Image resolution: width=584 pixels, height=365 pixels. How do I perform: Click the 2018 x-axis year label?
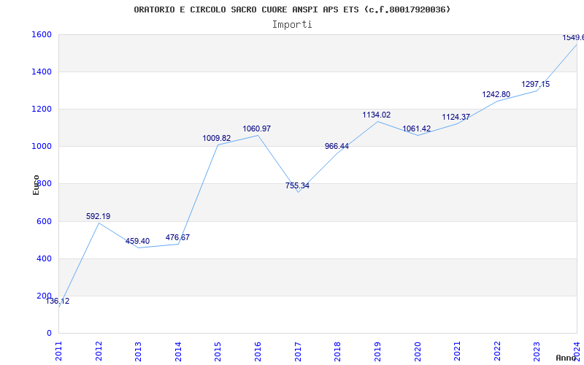(337, 351)
